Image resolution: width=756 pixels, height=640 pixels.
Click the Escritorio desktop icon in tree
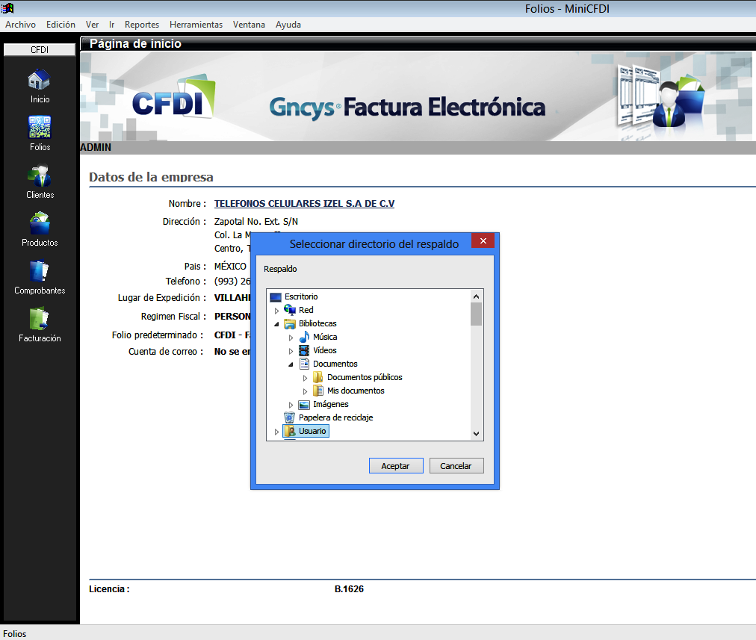276,297
